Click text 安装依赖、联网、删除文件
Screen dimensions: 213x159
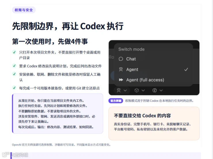60,77
